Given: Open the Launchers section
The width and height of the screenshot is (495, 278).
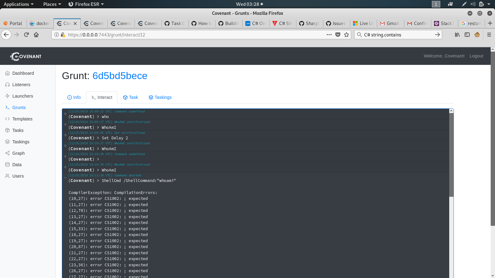Looking at the screenshot, I should (x=22, y=96).
